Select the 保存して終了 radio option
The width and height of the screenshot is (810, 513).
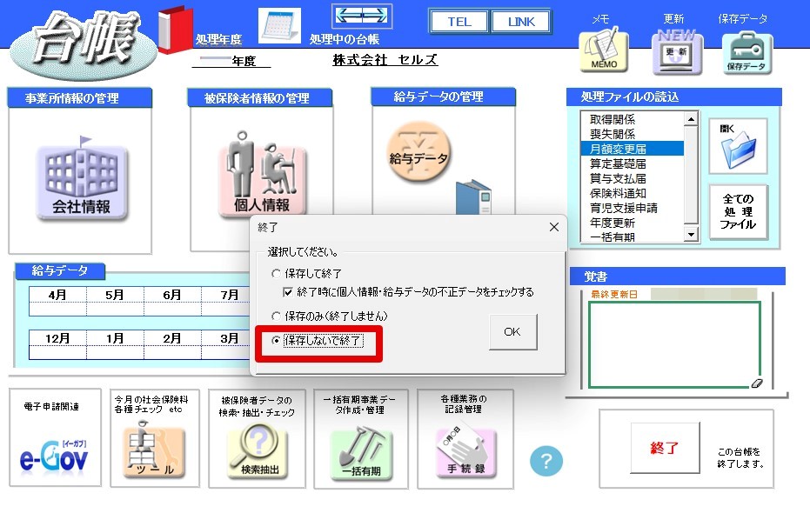(276, 274)
